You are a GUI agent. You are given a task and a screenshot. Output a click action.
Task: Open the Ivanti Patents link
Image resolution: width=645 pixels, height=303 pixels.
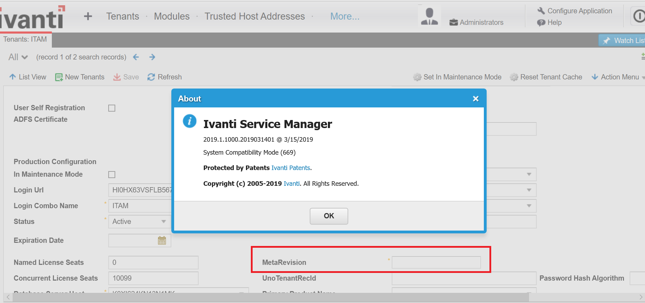pos(291,168)
